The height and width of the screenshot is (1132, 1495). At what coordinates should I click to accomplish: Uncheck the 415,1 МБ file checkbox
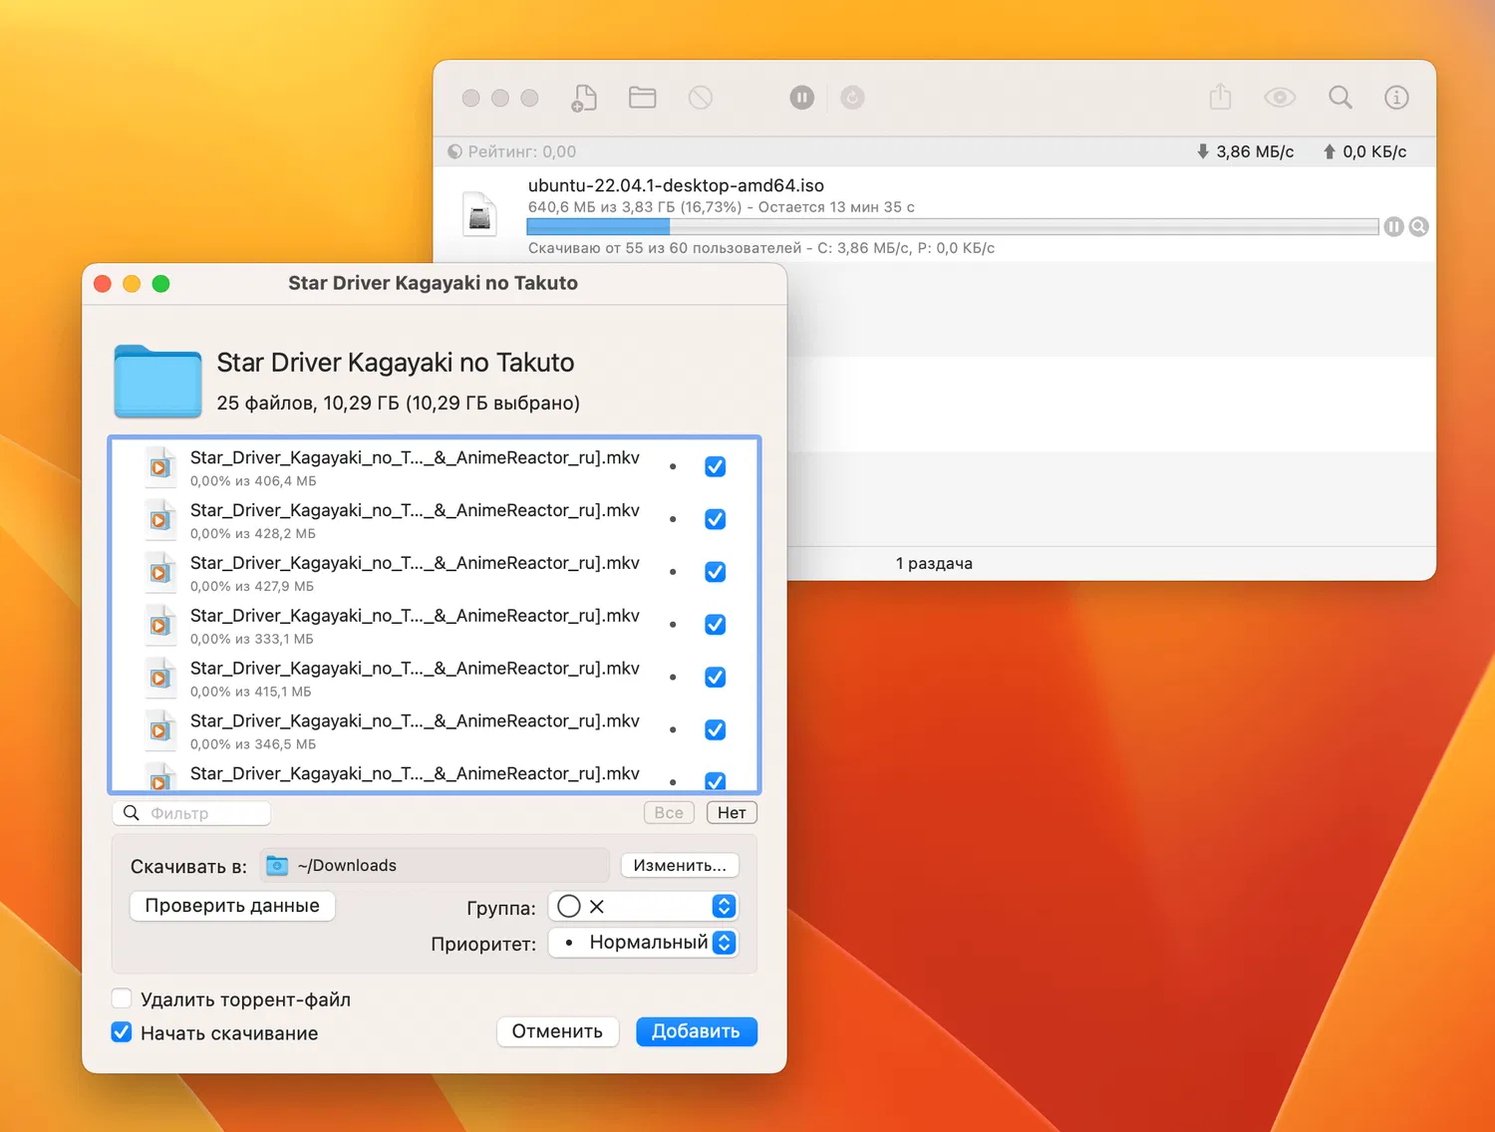pyautogui.click(x=716, y=678)
